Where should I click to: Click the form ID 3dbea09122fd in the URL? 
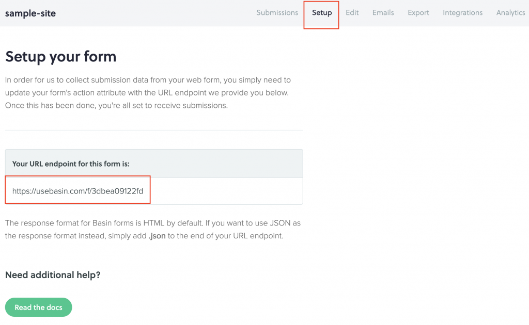point(118,191)
